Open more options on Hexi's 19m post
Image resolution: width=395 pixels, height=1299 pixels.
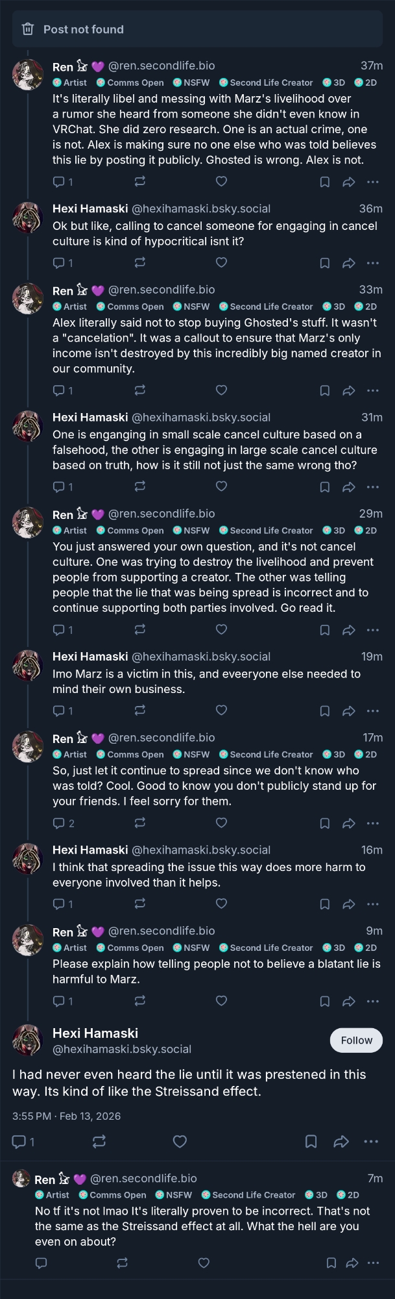click(x=372, y=711)
